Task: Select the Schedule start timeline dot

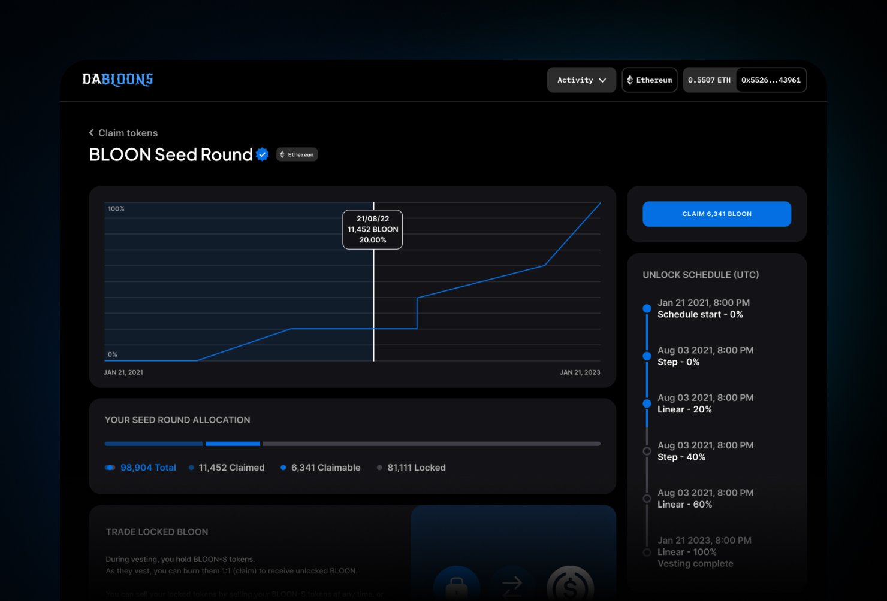Action: (647, 308)
